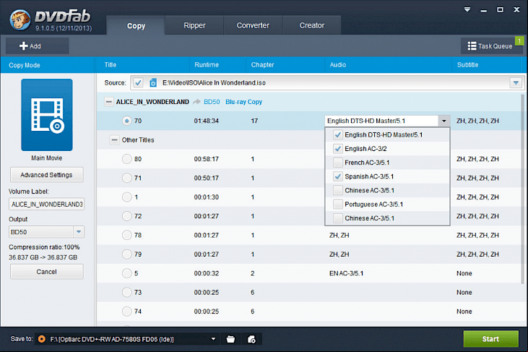Click subtitle ZH, ZH, ZH, ZH of title 70

pyautogui.click(x=477, y=121)
